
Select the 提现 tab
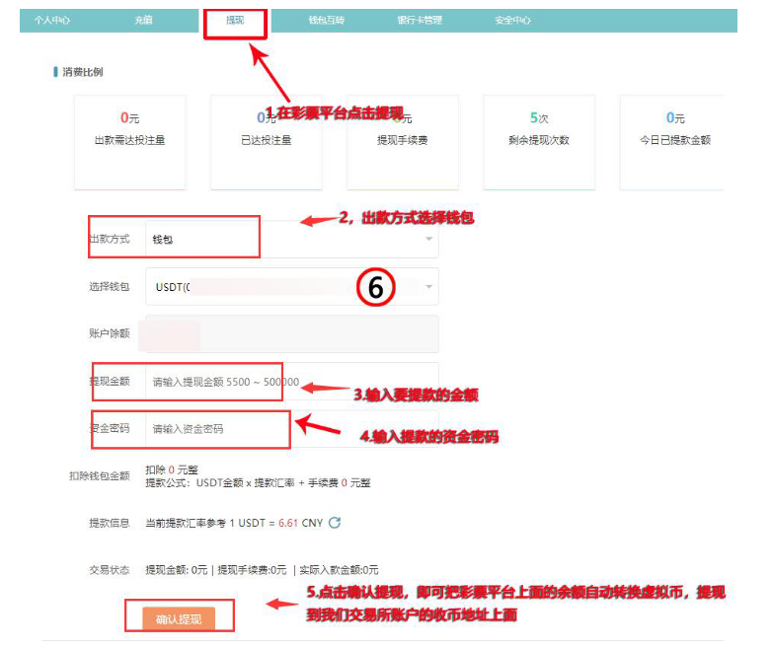(x=235, y=20)
